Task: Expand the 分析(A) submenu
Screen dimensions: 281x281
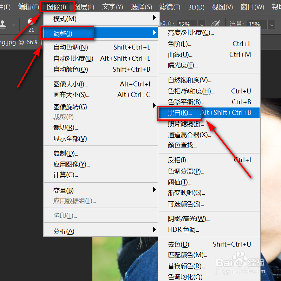Action: tap(101, 231)
